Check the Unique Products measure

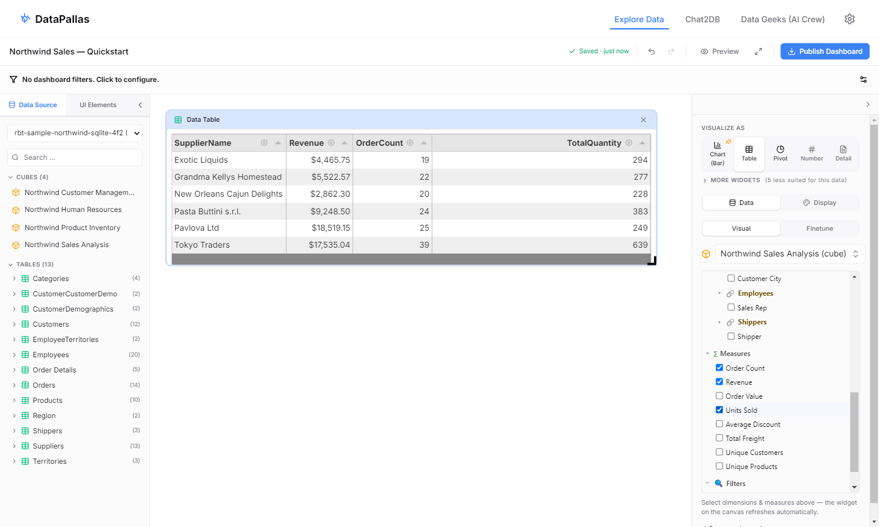point(719,466)
